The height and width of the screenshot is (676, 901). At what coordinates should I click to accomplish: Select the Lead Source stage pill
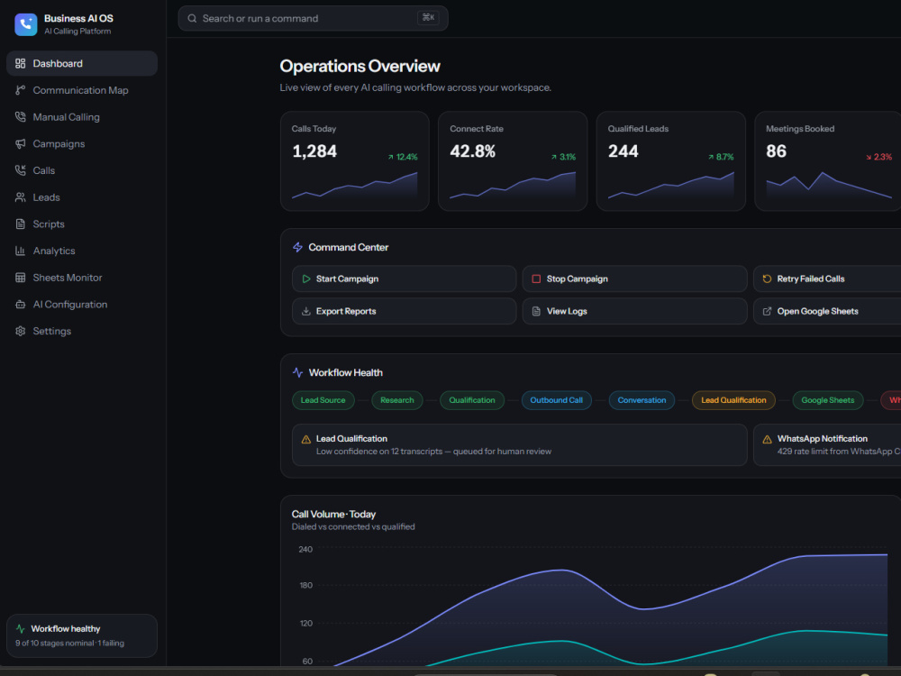(323, 400)
